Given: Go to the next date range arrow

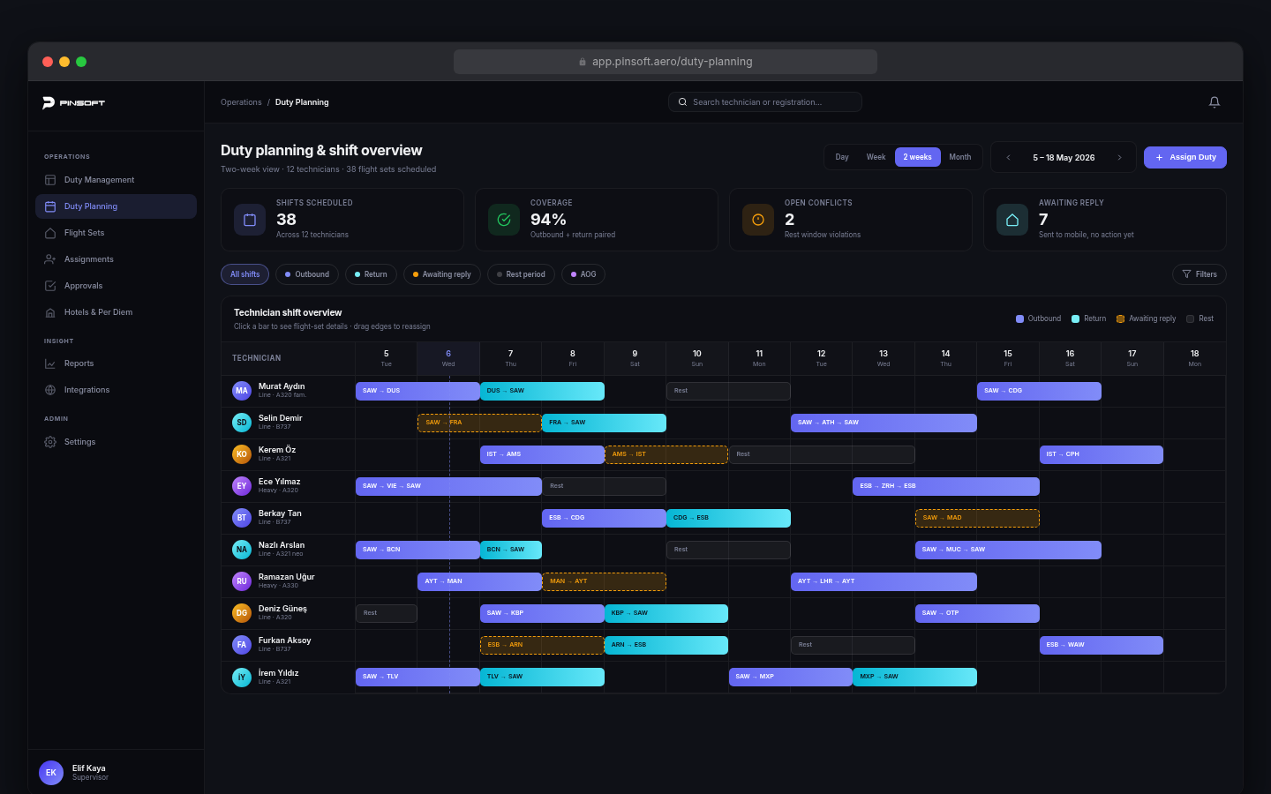Looking at the screenshot, I should (1119, 158).
